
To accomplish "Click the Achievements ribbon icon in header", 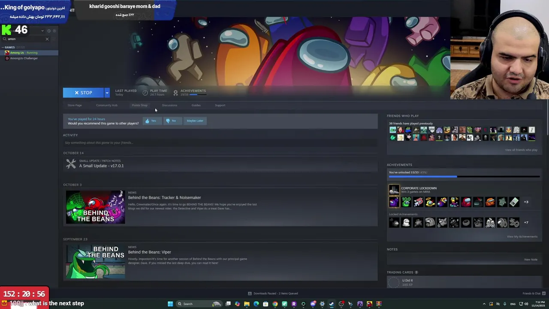I will [x=175, y=93].
